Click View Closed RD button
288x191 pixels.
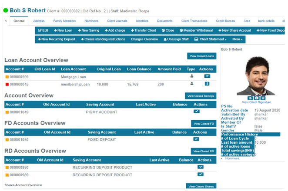click(204, 151)
